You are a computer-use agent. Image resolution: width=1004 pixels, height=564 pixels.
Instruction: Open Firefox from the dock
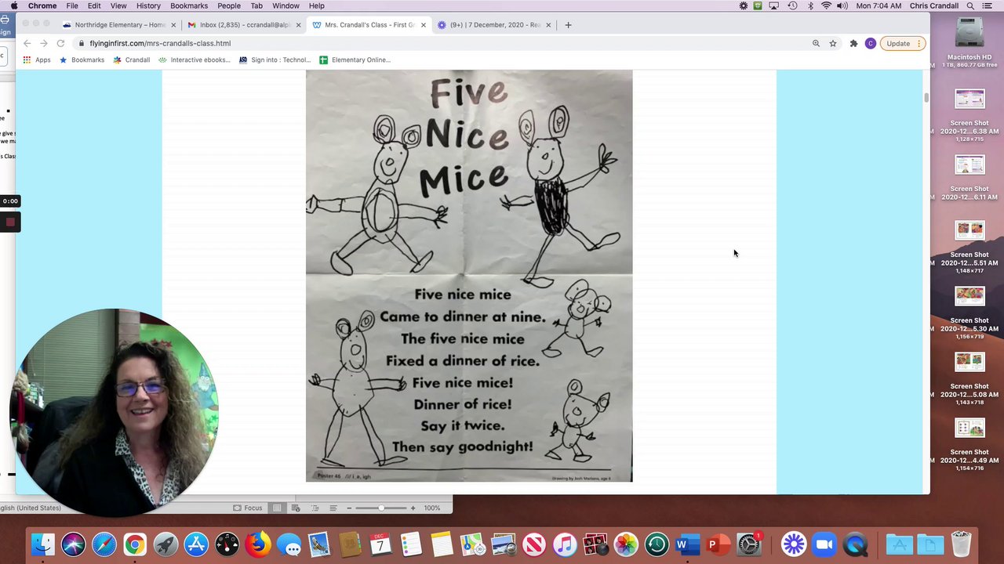coord(258,544)
